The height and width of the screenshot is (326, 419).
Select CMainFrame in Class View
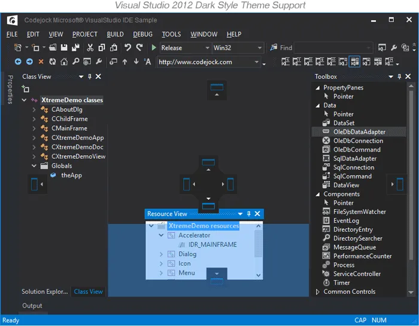coord(69,128)
